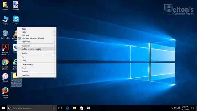Viewport: 197px width, 111px height.
Task: Select the This PC desktop icon
Action: [x=5, y=20]
